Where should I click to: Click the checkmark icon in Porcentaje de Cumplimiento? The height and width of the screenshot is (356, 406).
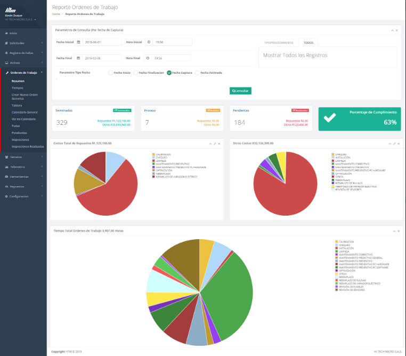click(330, 118)
